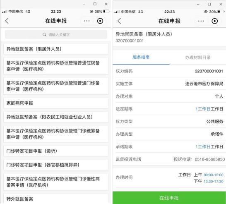Select 转外就医备案 entry
Screen dimensions: 226x204
click(56, 199)
